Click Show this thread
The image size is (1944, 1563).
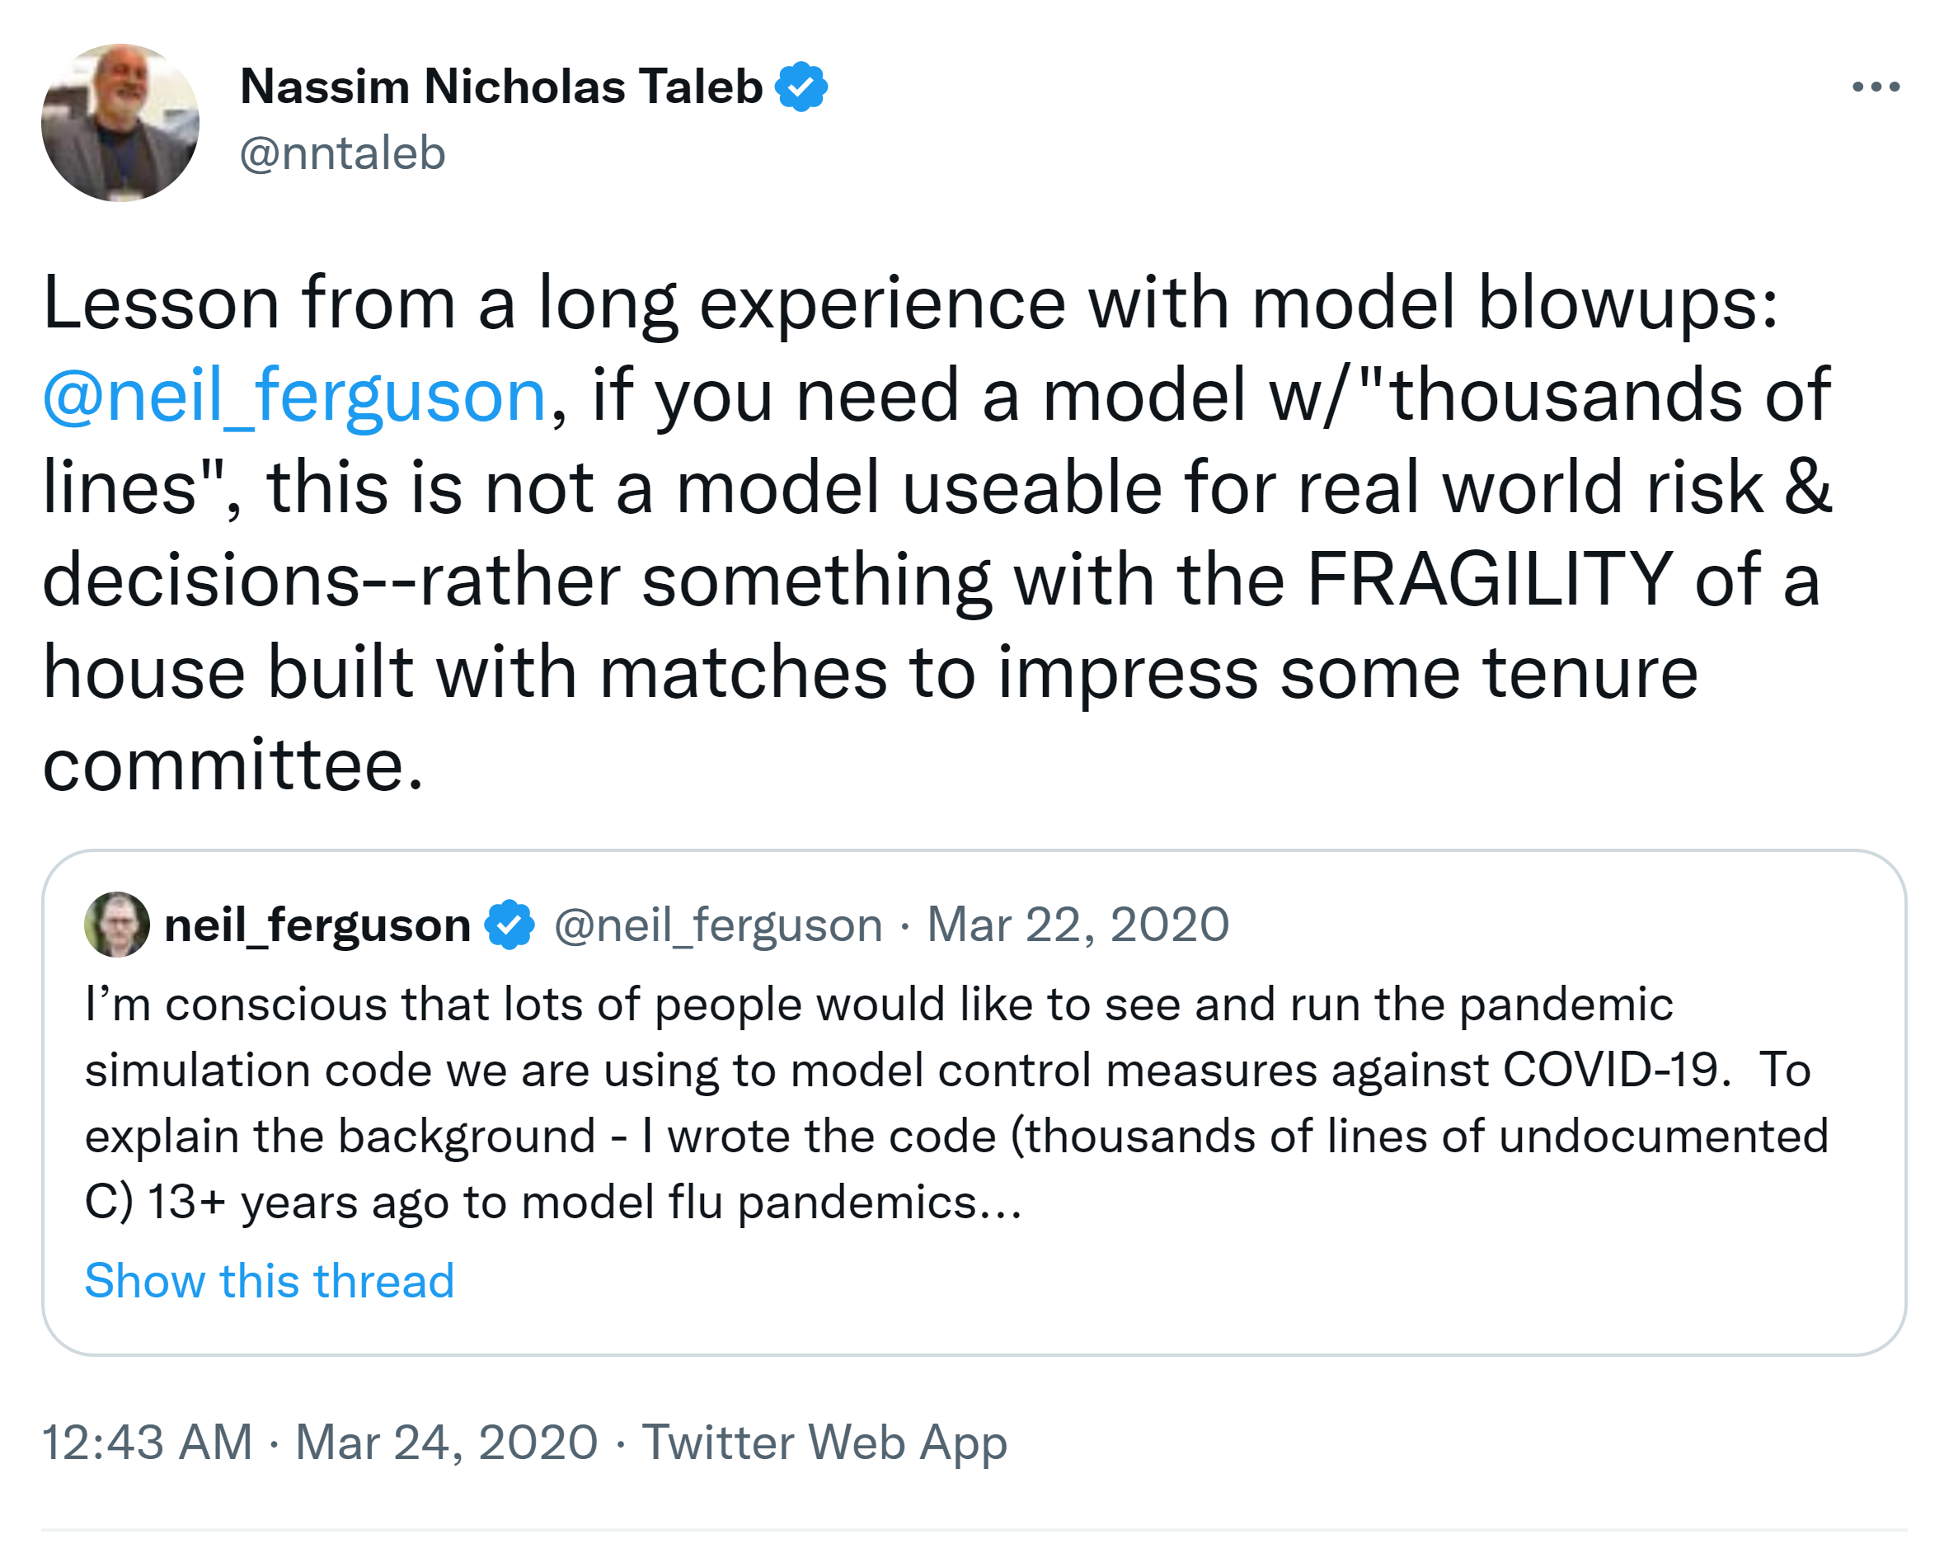pyautogui.click(x=270, y=1280)
